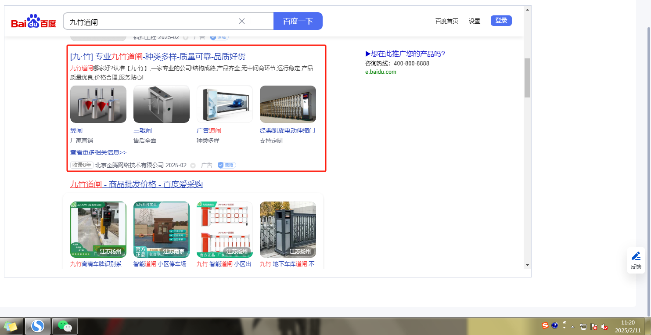
Task: Click the Baidu logo
Action: click(34, 21)
